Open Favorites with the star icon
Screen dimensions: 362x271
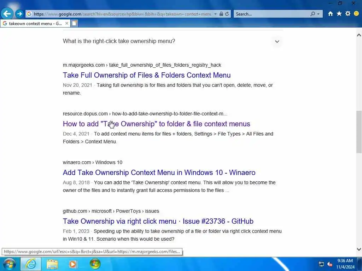click(x=339, y=14)
